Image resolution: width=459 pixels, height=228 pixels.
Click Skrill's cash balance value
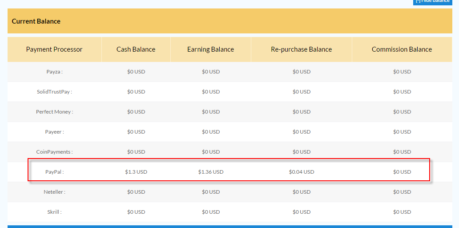136,212
